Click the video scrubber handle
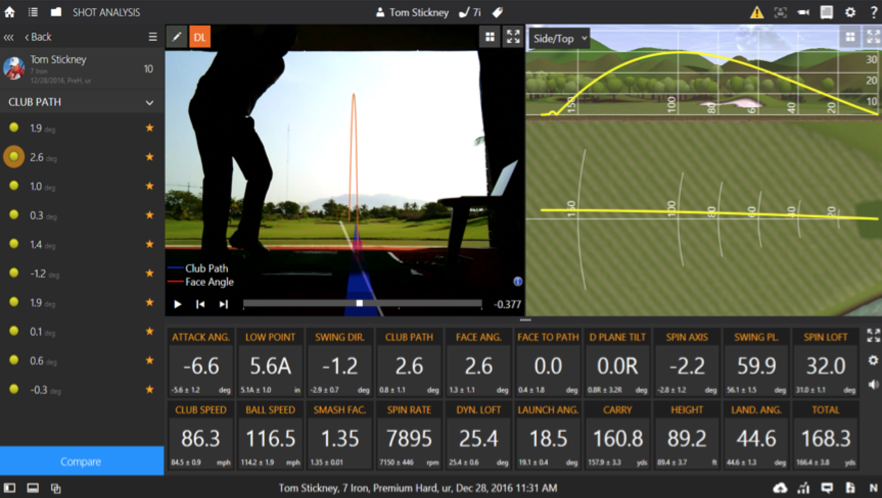The width and height of the screenshot is (882, 498). coord(359,303)
